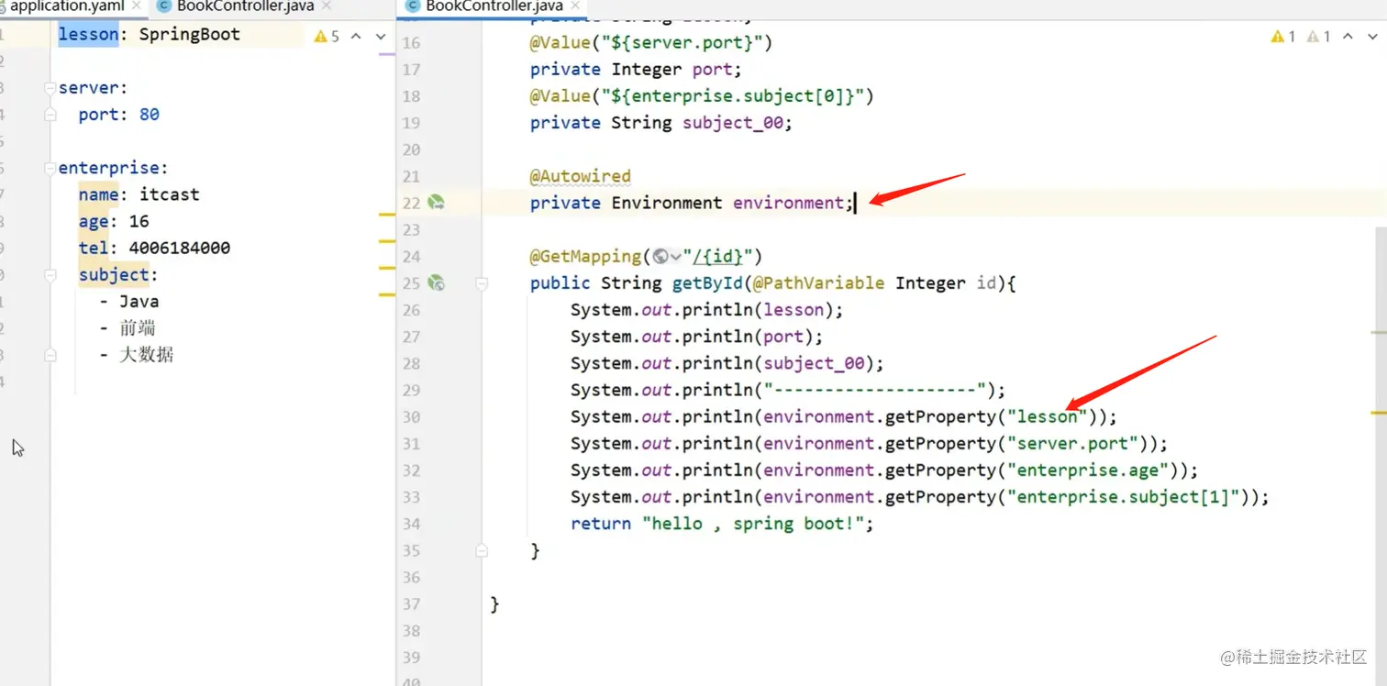Click the class icon on the right BookController.java tab
The width and height of the screenshot is (1387, 686).
(x=412, y=6)
